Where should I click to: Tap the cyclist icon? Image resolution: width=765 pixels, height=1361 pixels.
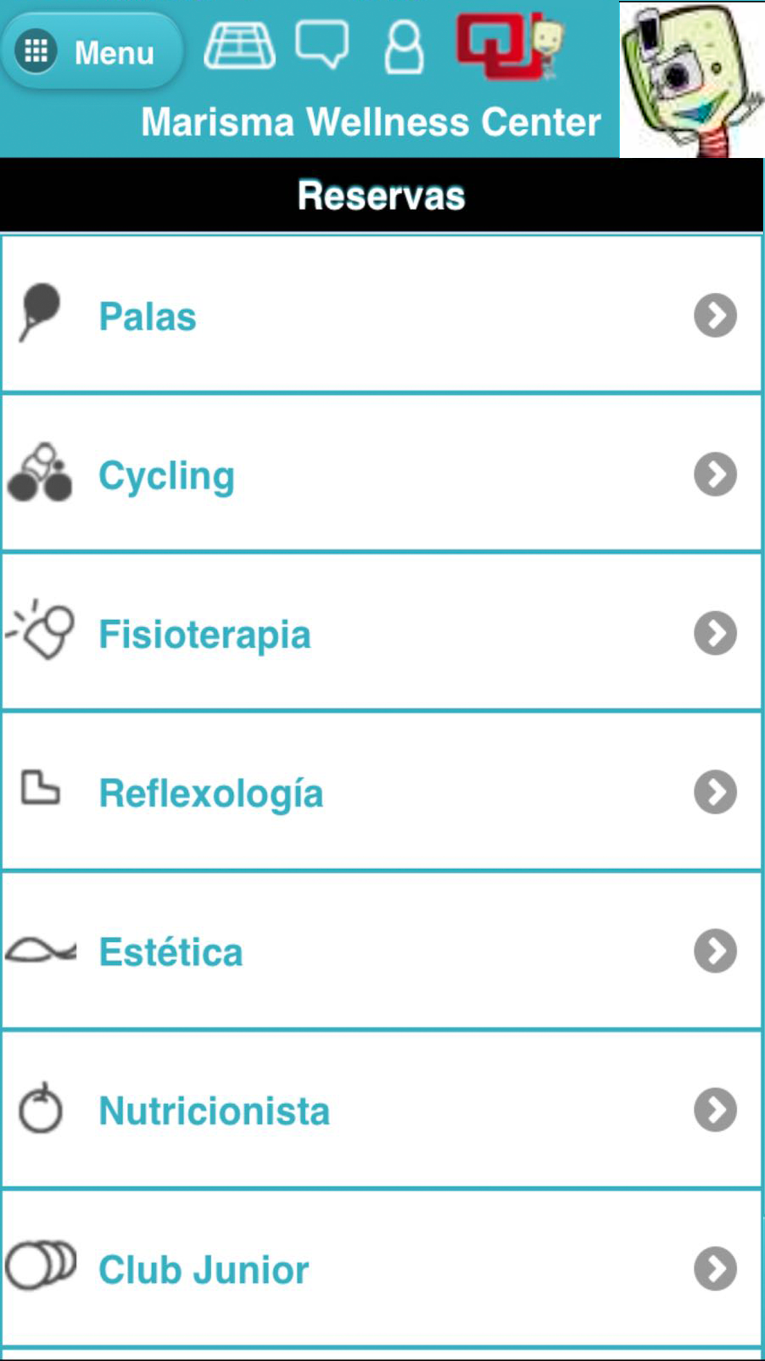point(40,473)
